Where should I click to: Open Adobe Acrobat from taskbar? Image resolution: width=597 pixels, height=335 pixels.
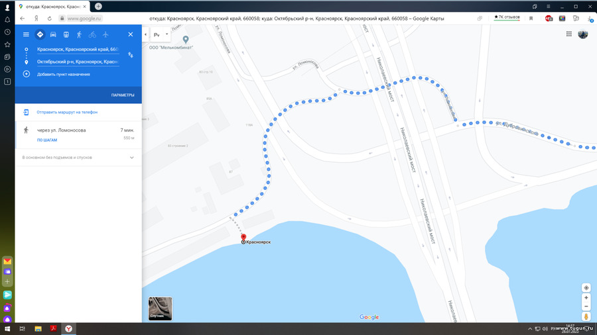click(53, 329)
